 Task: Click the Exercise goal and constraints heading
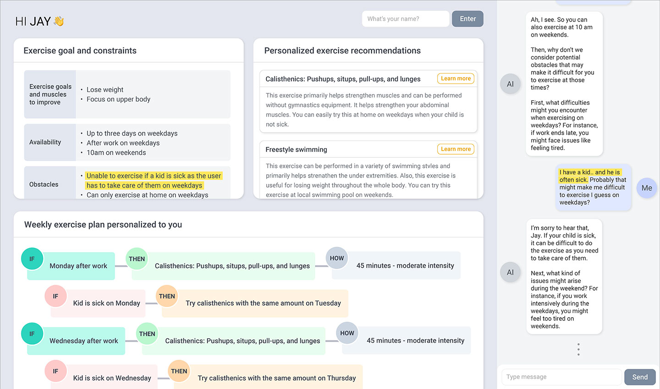point(80,51)
